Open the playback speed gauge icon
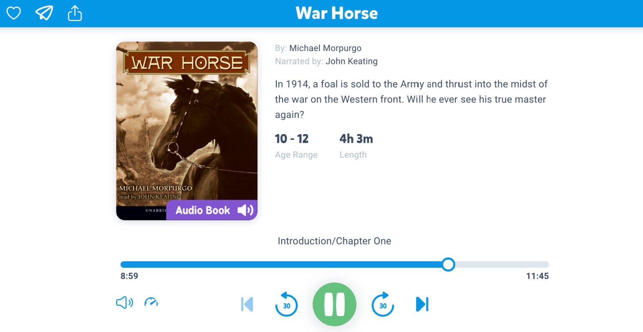Viewport: 643px width, 332px height. 151,302
